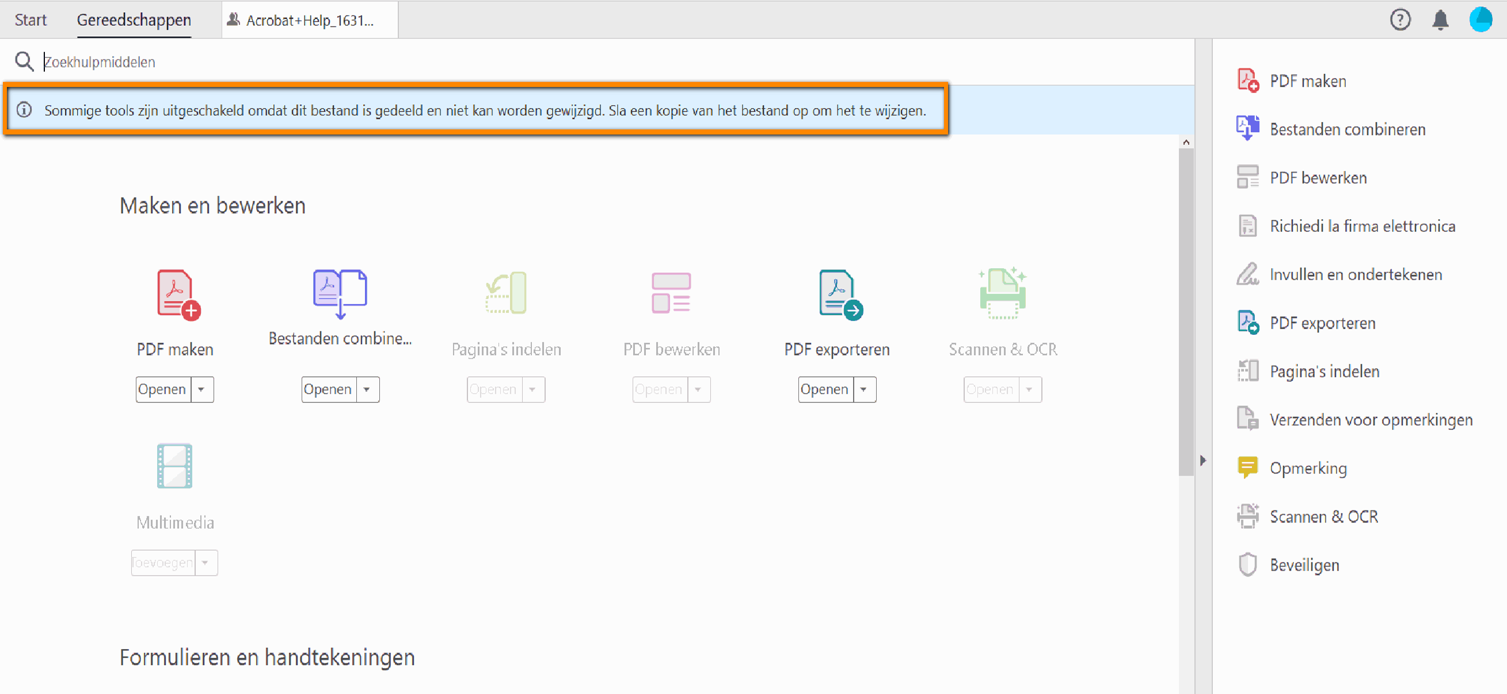This screenshot has width=1507, height=694.
Task: Expand dropdown arrow beside Bestanden combineren Openen
Action: pyautogui.click(x=367, y=390)
